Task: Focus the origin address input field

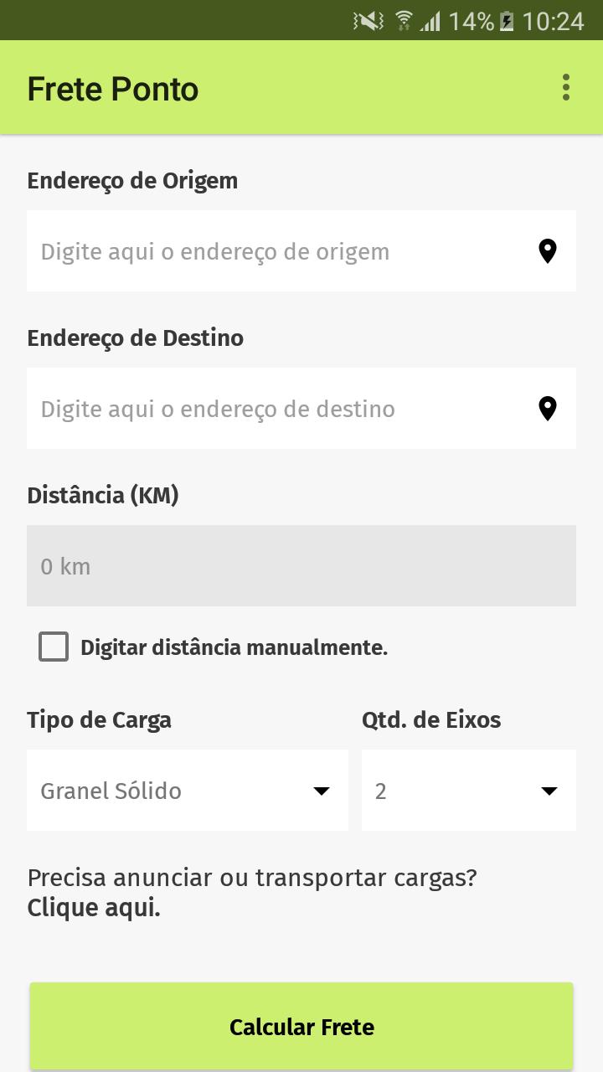Action: point(276,251)
